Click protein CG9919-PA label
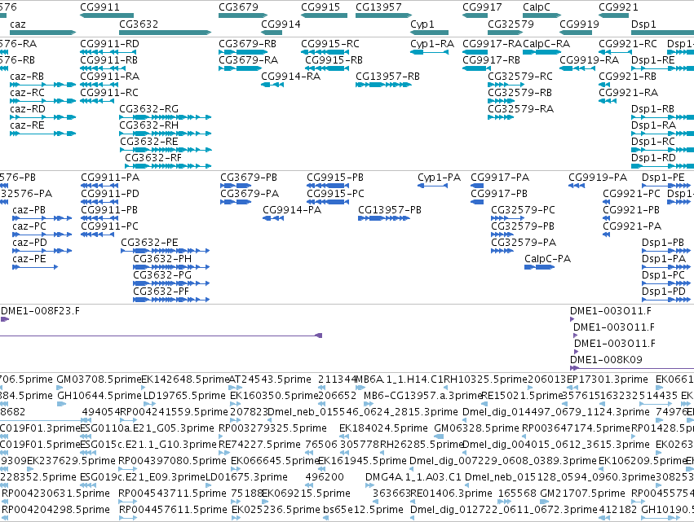694x522 pixels. [598, 178]
